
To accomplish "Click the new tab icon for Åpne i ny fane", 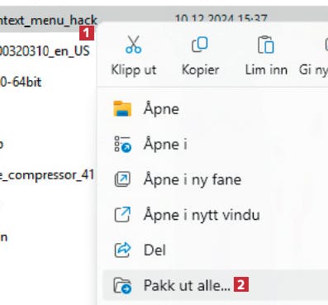I will [122, 179].
